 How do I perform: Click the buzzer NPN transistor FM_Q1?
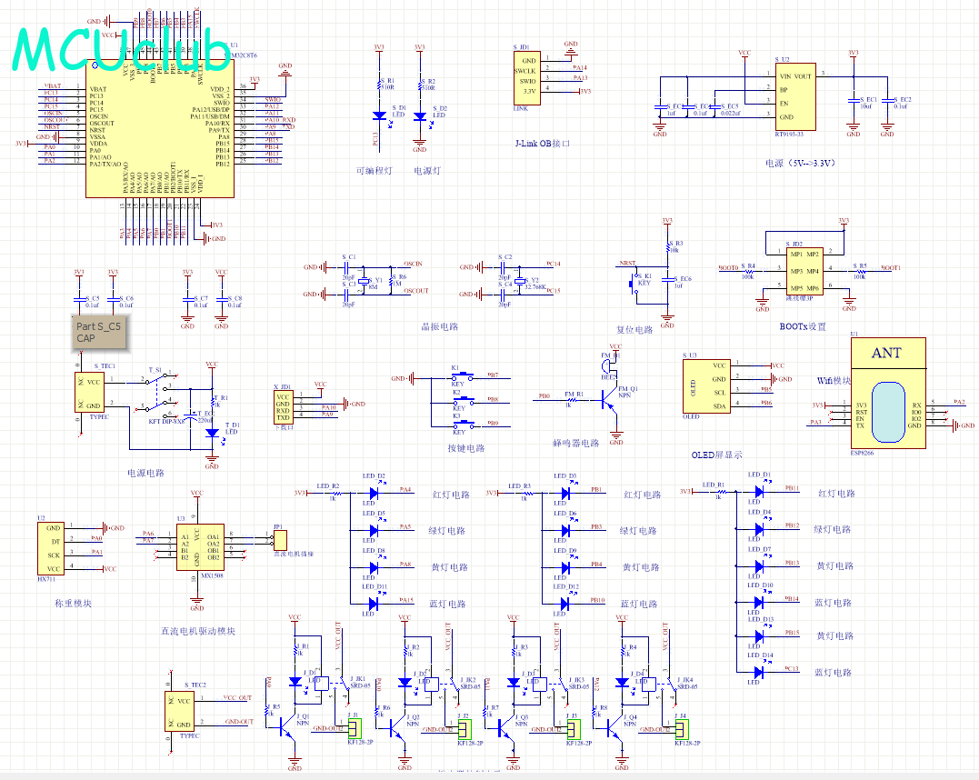607,400
